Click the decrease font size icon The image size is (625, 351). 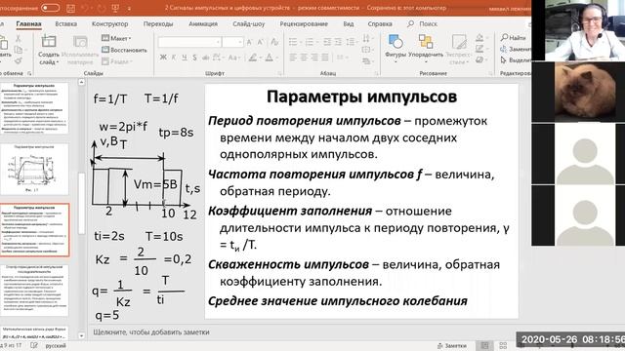click(261, 42)
